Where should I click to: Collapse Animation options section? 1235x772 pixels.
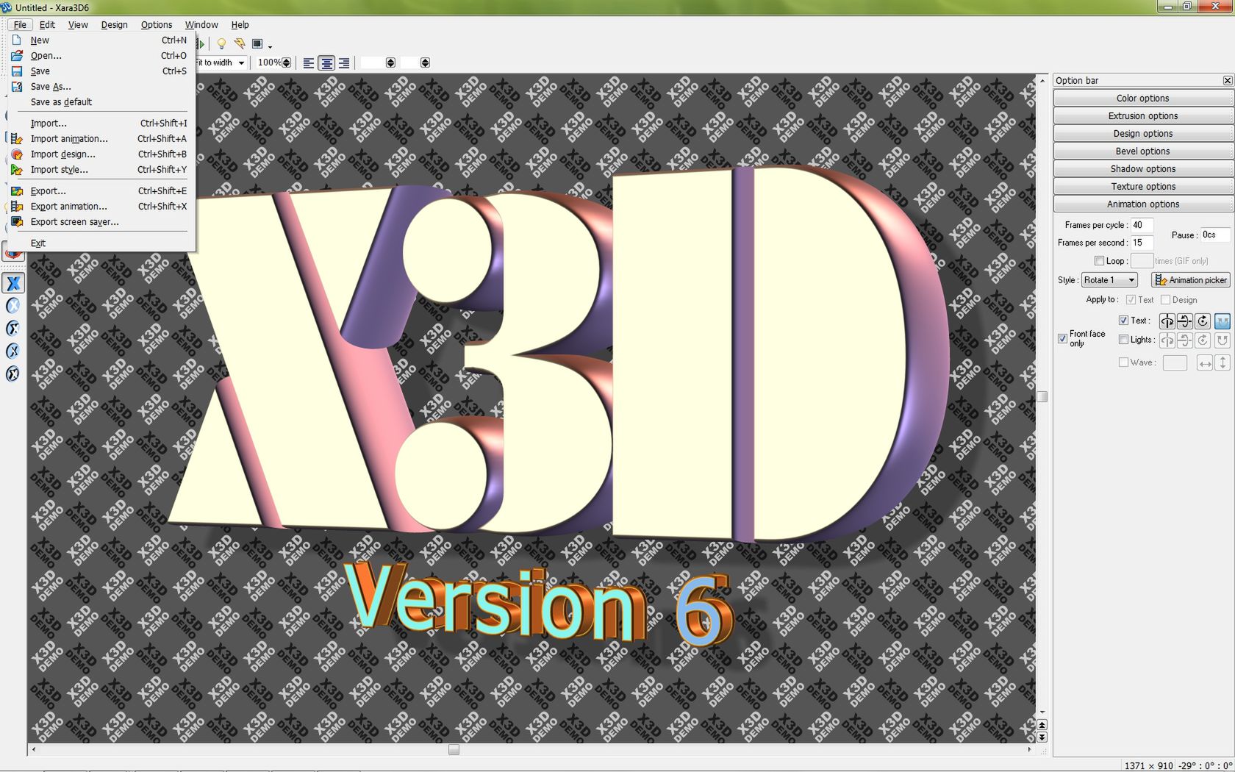pyautogui.click(x=1143, y=204)
